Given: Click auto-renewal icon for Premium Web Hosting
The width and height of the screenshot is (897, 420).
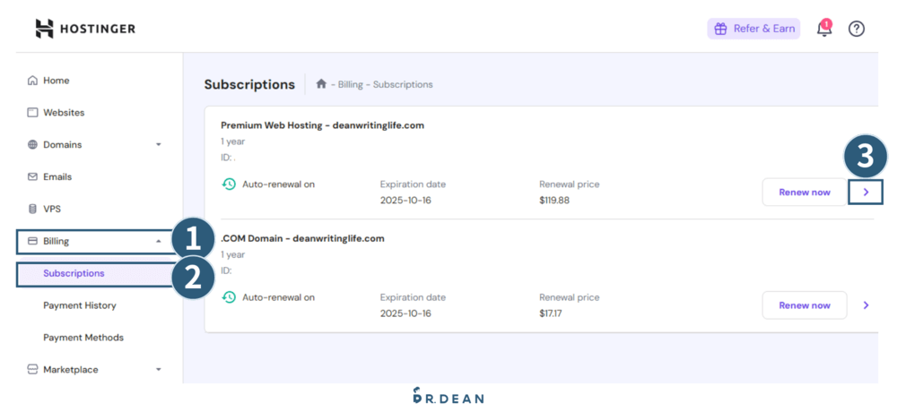Looking at the screenshot, I should 229,184.
